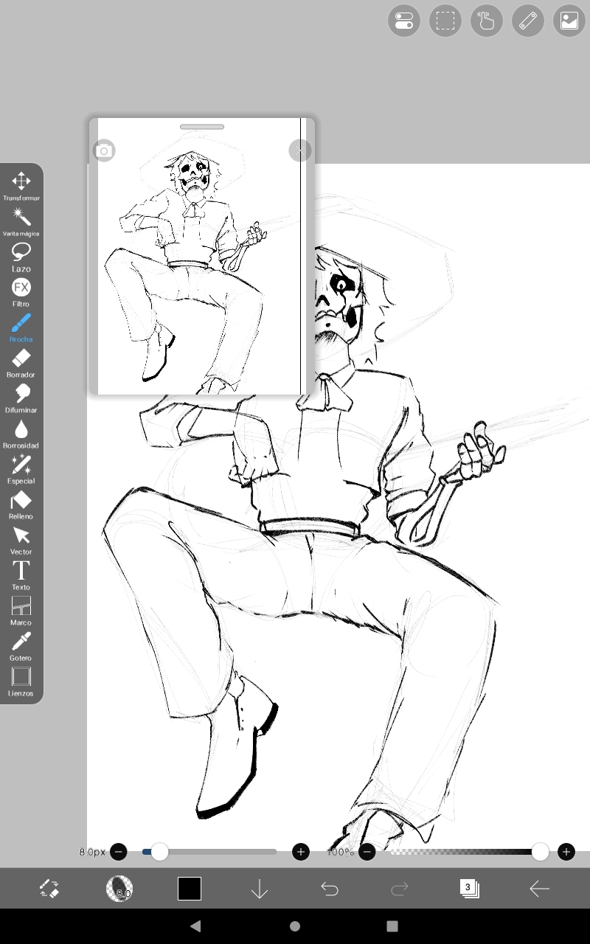The height and width of the screenshot is (944, 590).
Task: Undo the last stroke
Action: [x=330, y=889]
